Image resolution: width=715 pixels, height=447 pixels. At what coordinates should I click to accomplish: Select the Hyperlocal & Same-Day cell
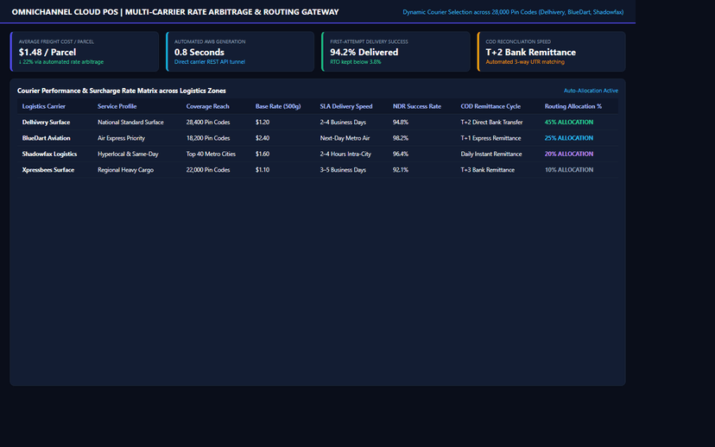coord(128,154)
